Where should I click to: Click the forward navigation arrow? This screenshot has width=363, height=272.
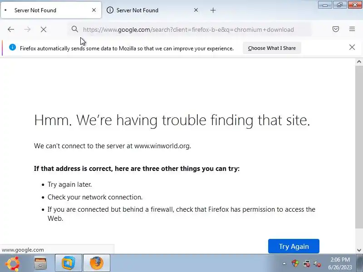pos(27,29)
